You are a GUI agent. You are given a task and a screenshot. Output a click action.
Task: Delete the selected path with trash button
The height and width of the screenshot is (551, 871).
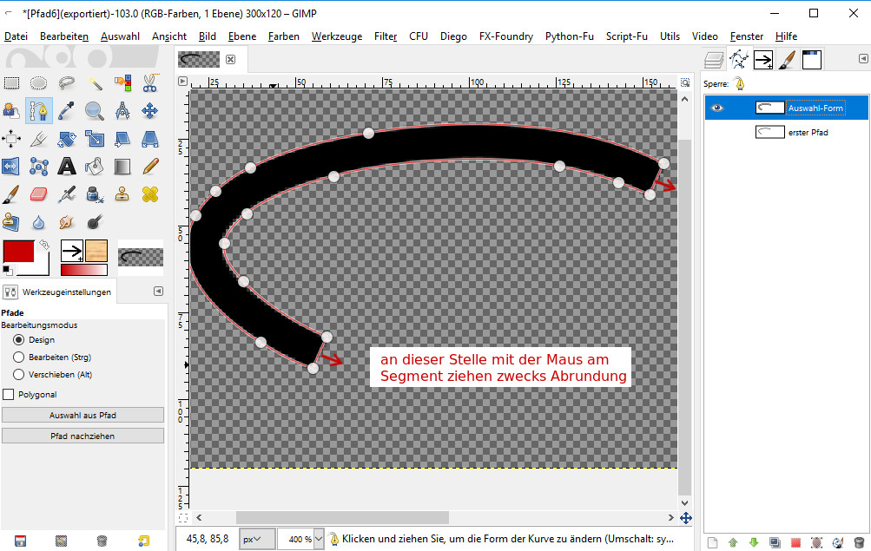pos(859,542)
